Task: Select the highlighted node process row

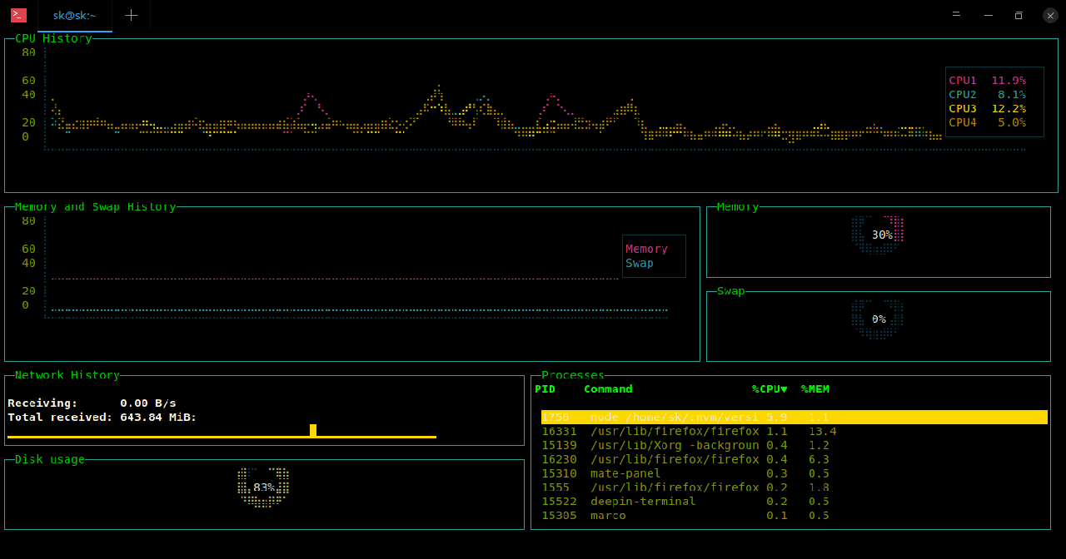Action: click(793, 418)
